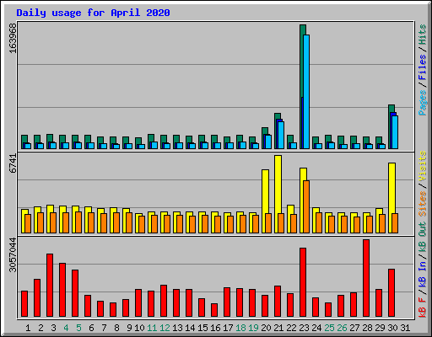The image size is (432, 337).
Task: Click the green Hits bar for day 30
Action: click(390, 126)
